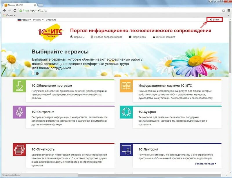This screenshot has width=232, height=178.
Task: Open the 1С-Бухфон card title
Action: pyautogui.click(x=147, y=112)
